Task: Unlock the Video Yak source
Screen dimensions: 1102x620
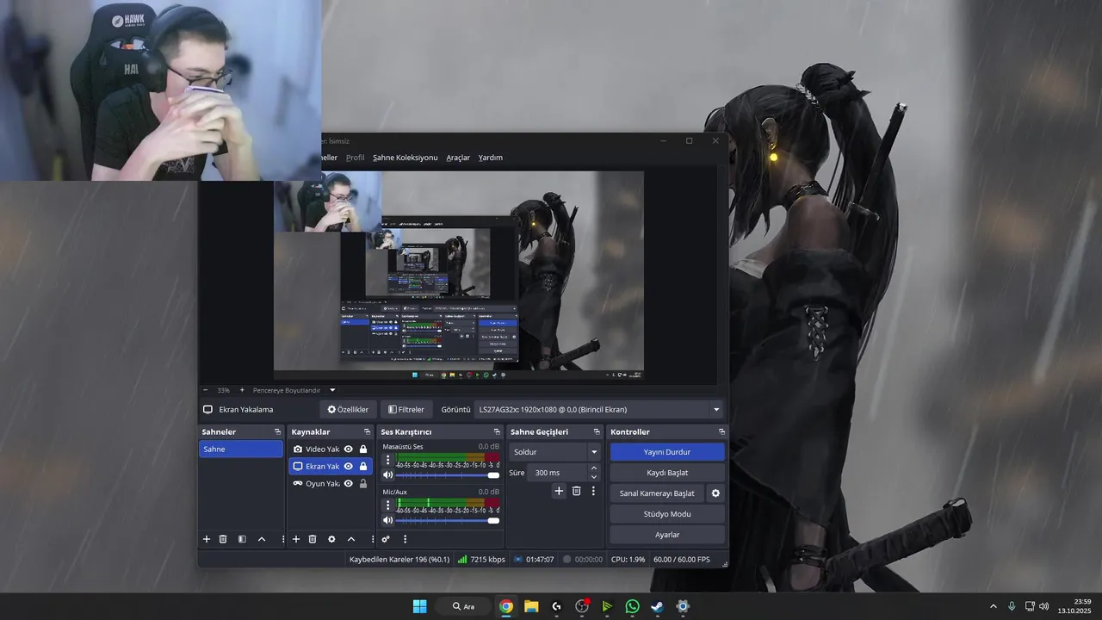Action: 363,449
